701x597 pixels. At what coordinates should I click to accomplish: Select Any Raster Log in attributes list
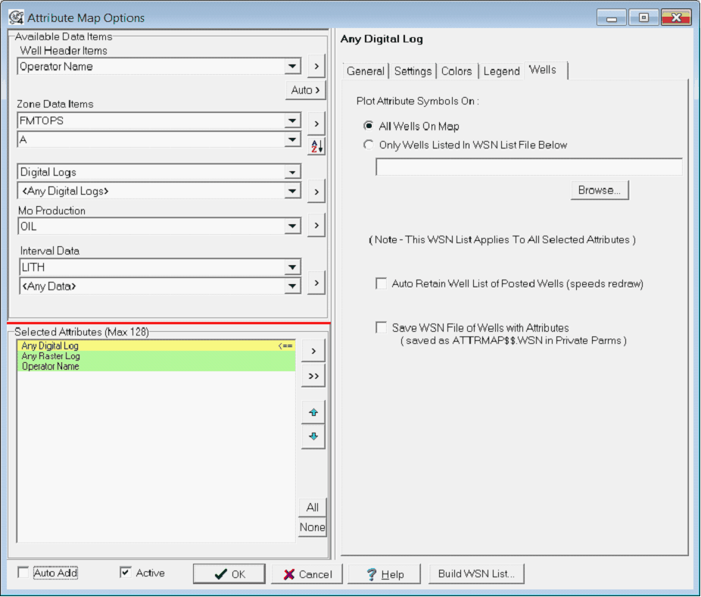51,356
